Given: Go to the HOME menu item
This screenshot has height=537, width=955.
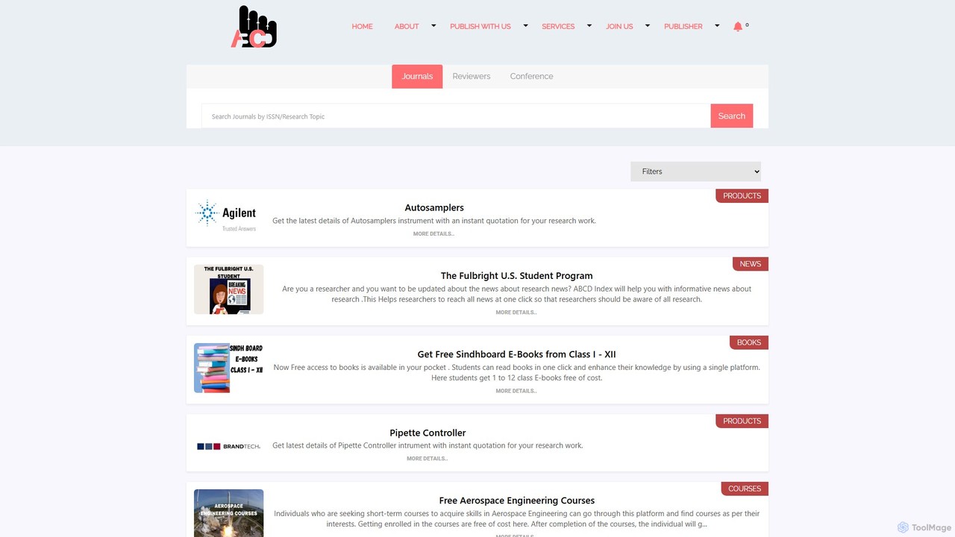Looking at the screenshot, I should coord(362,26).
